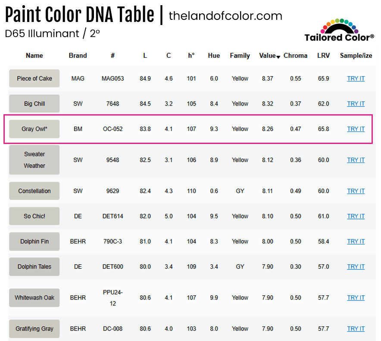Viewport: 381px width, 341px height.
Task: Select the Dolphin Fin color swatch
Action: coord(34,241)
